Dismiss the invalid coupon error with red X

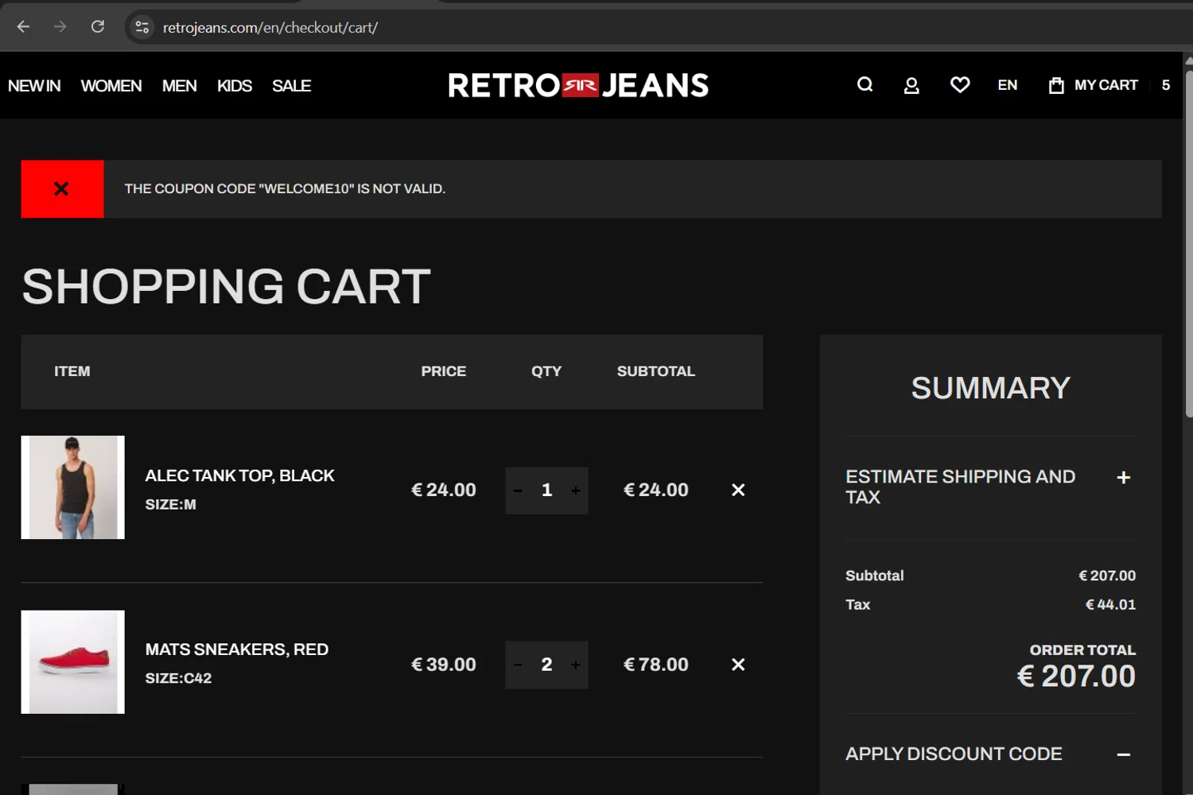(x=62, y=189)
